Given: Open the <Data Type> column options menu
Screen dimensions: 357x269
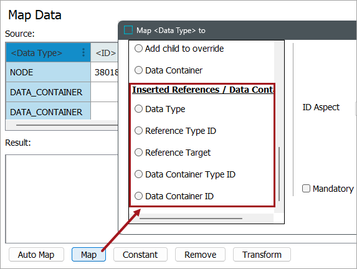Looking at the screenshot, I should (83, 52).
